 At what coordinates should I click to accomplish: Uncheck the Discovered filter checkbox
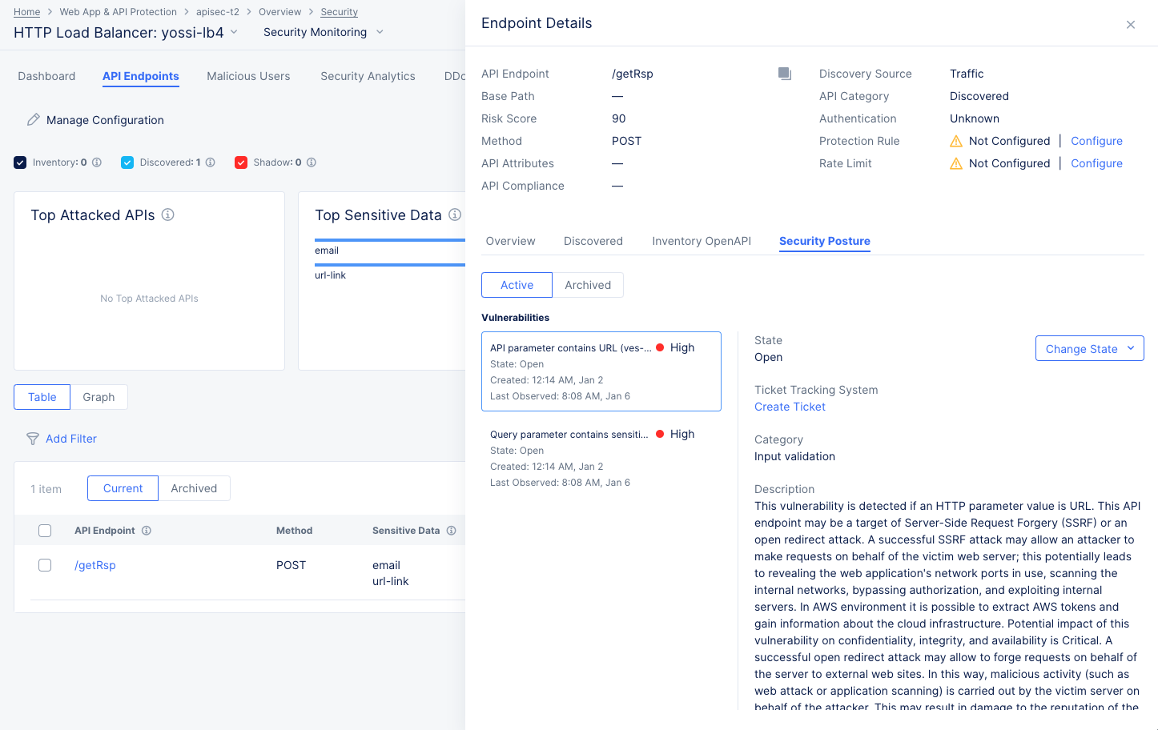tap(127, 162)
